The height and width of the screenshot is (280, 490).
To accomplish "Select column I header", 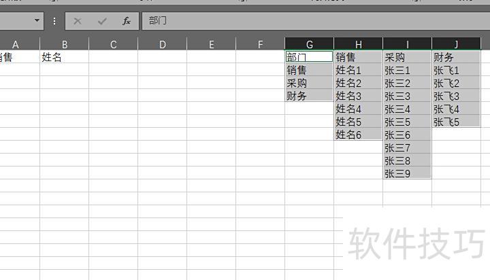I will pos(407,44).
